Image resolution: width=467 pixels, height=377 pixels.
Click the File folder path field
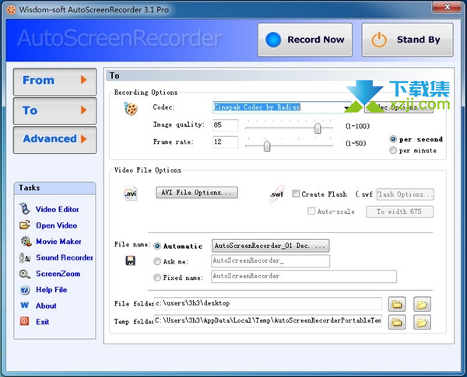(x=268, y=303)
